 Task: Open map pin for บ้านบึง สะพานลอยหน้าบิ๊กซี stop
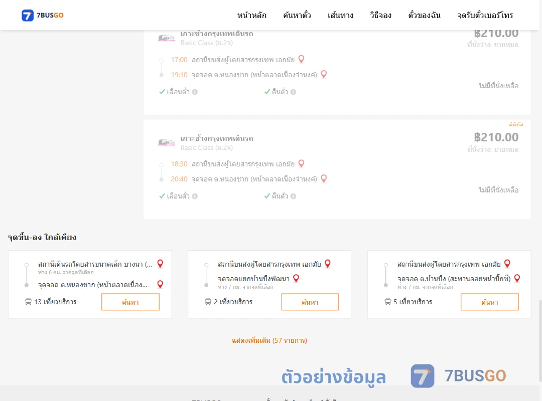click(517, 278)
